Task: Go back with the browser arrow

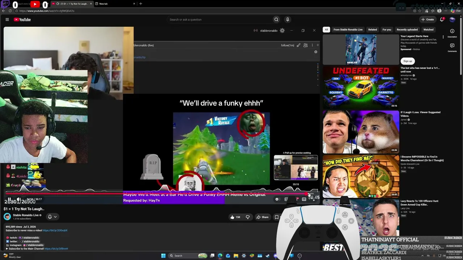Action: [x=4, y=11]
